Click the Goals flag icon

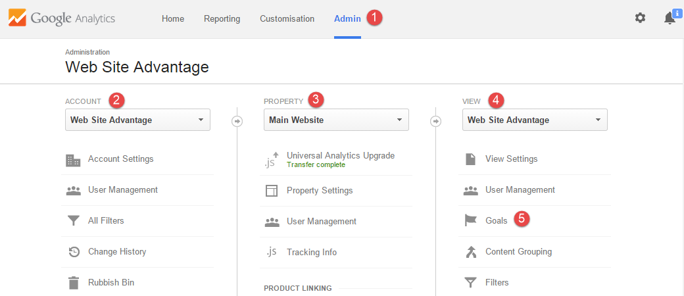click(470, 221)
